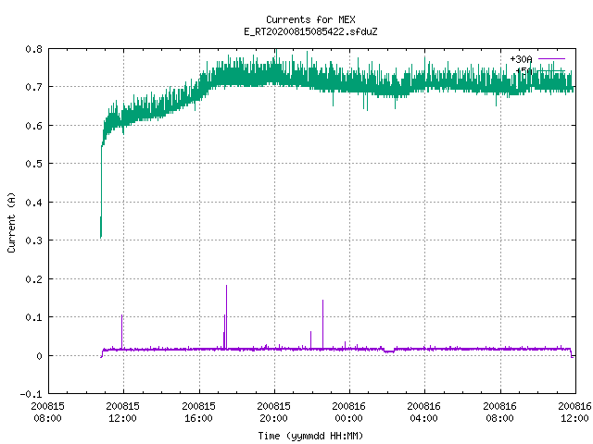Click the x-axis tick '200815 16:00'
593x444 pixels.
coord(198,412)
